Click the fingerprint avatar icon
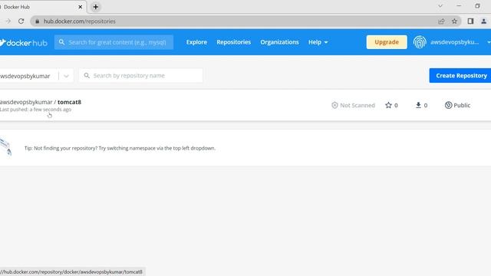The width and height of the screenshot is (491, 276). point(420,42)
